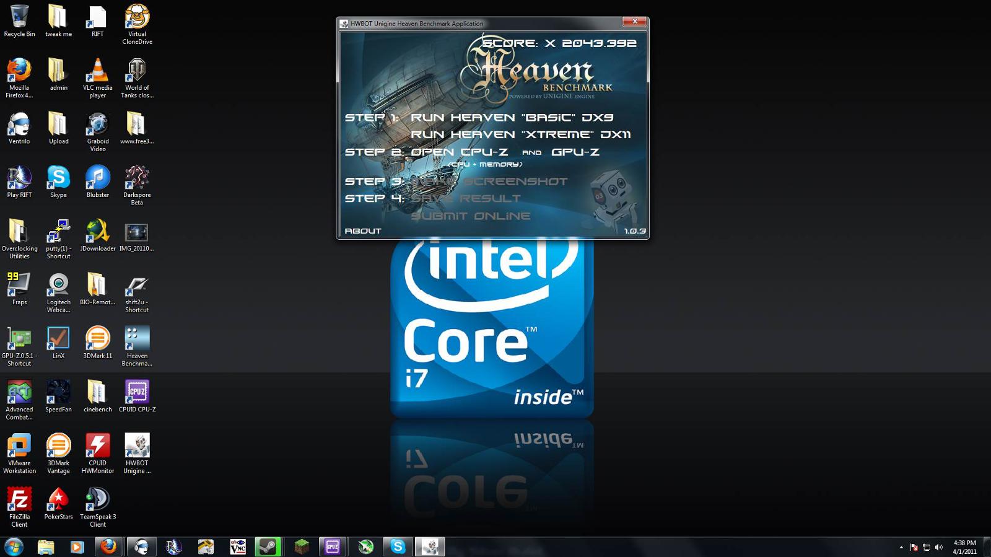
Task: Open the VNC taskbar icon
Action: (238, 546)
